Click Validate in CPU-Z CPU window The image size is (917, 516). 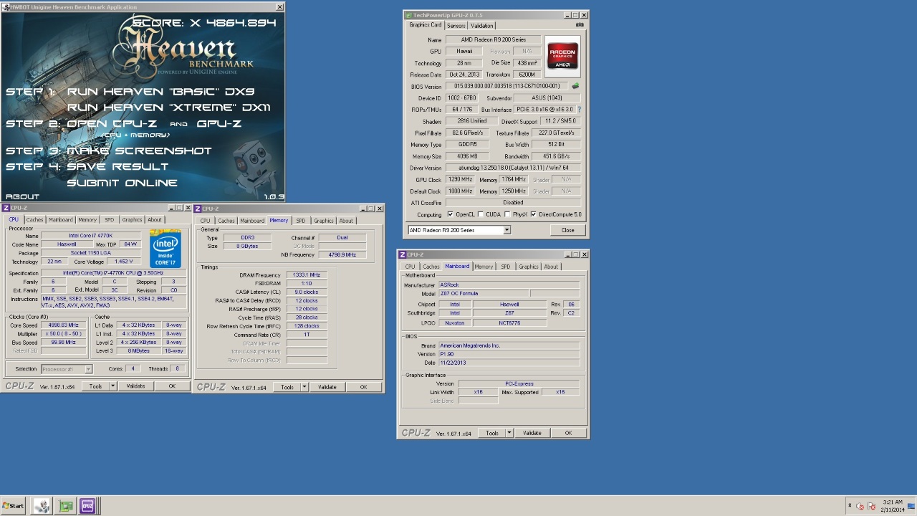click(x=135, y=386)
